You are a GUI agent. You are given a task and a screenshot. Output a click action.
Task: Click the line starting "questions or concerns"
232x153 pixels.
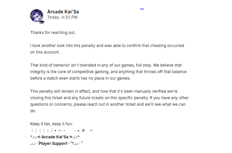(x=108, y=104)
